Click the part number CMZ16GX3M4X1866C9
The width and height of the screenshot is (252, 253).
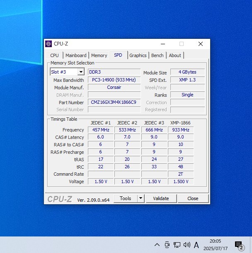[114, 102]
